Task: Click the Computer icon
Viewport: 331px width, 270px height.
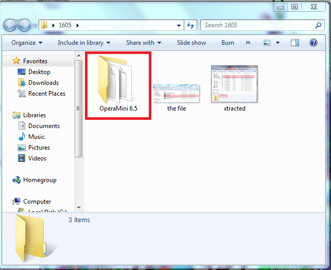Action: (x=16, y=202)
